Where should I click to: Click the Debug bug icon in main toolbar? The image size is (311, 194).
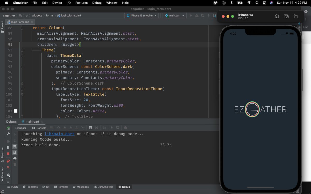[x=197, y=16]
